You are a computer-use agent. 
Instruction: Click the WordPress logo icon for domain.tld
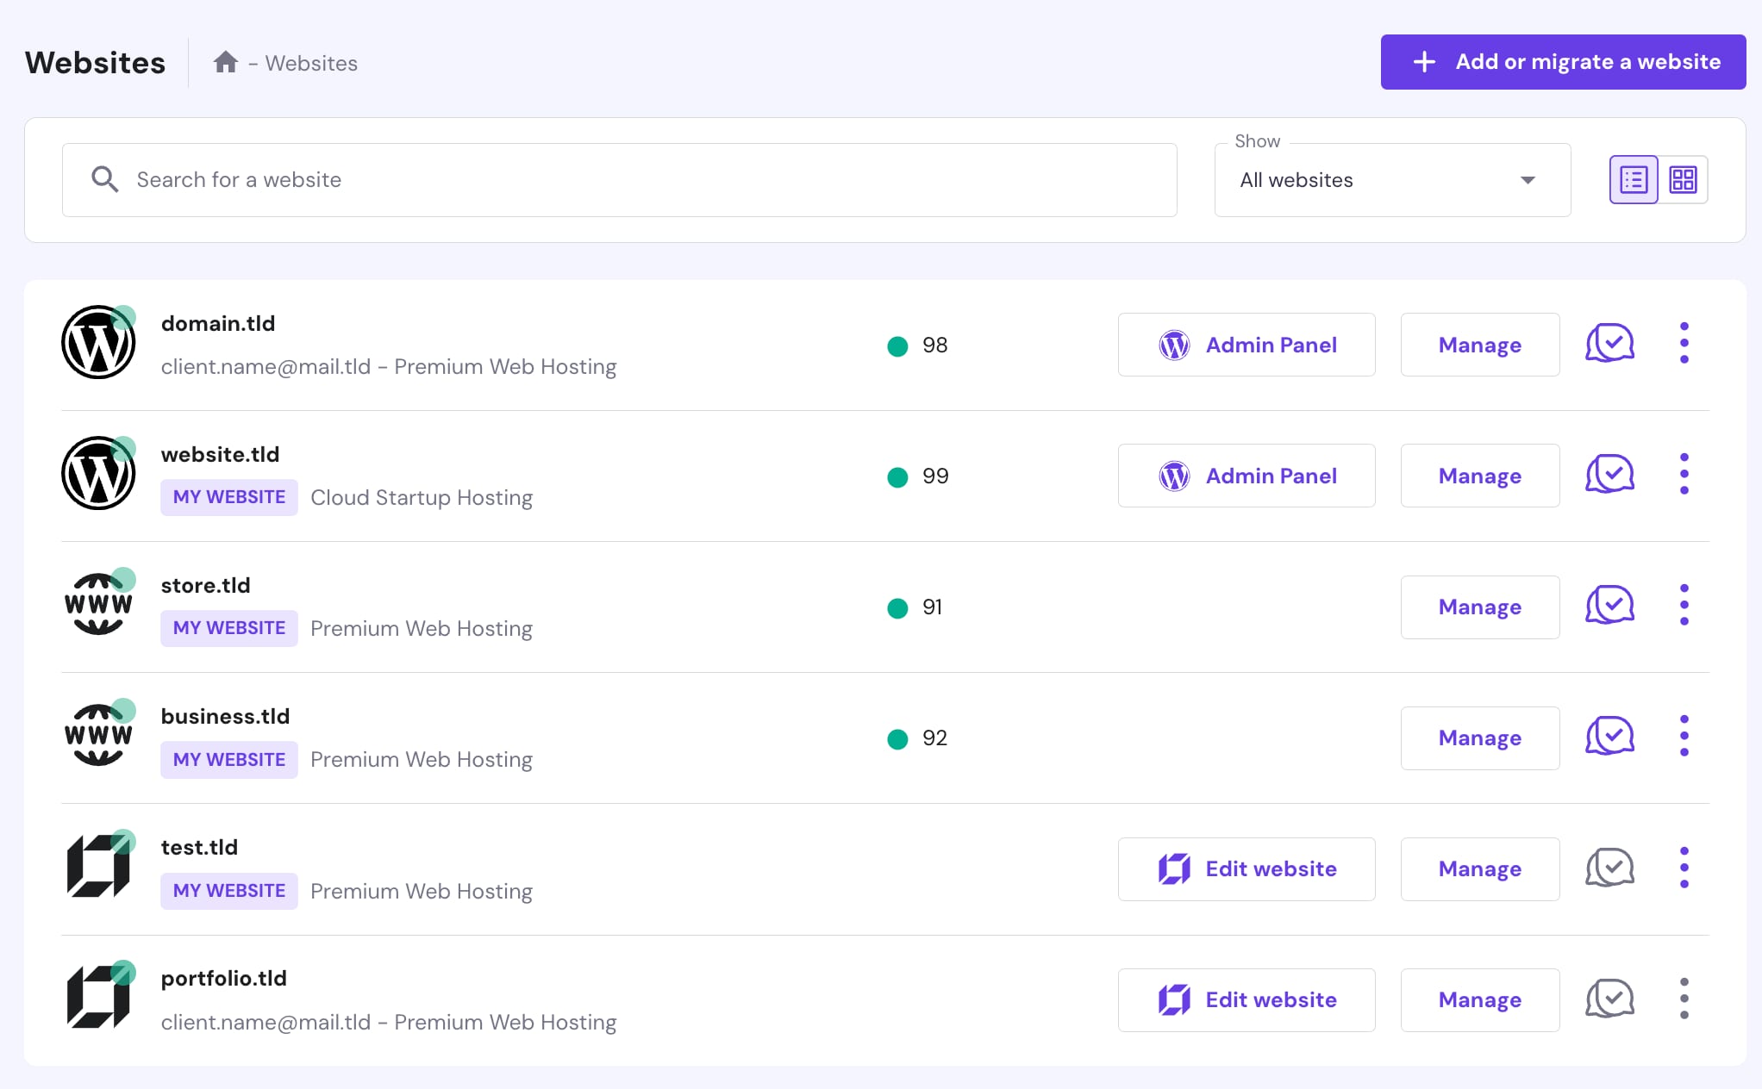[99, 342]
